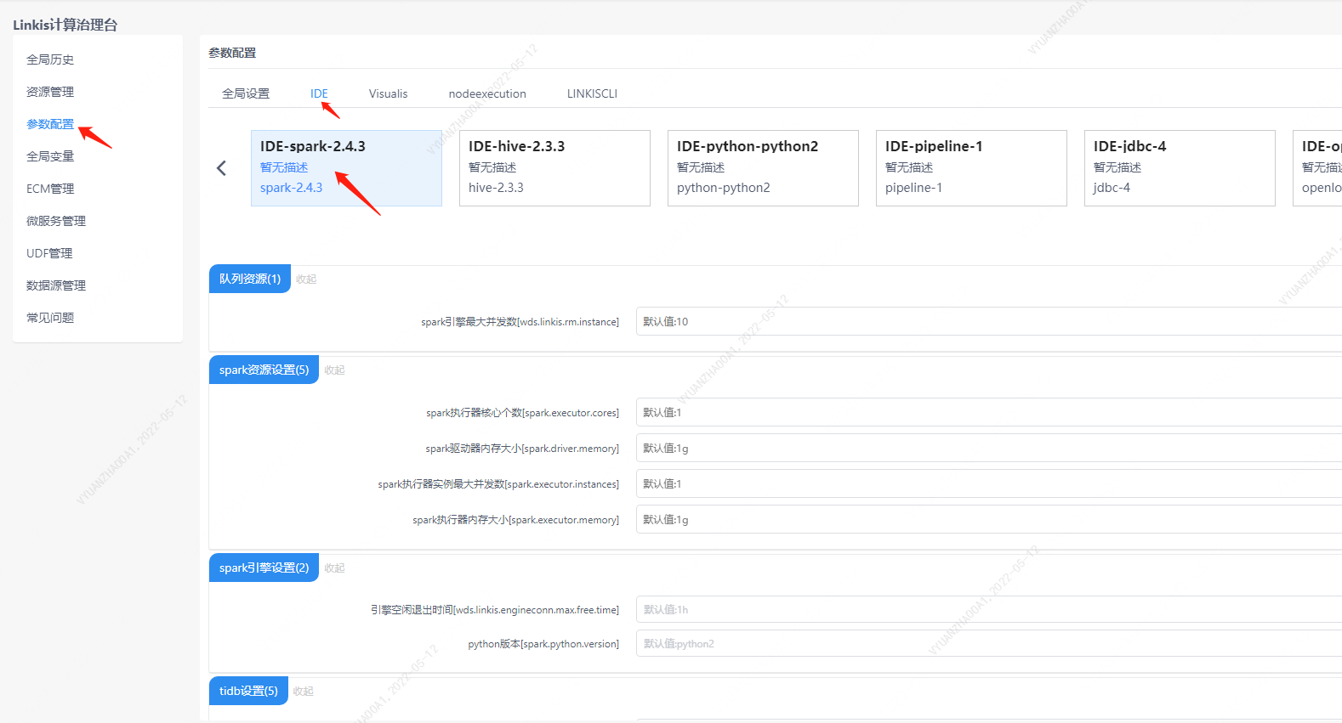
Task: Click the spark.executor.cores input field
Action: pyautogui.click(x=987, y=412)
